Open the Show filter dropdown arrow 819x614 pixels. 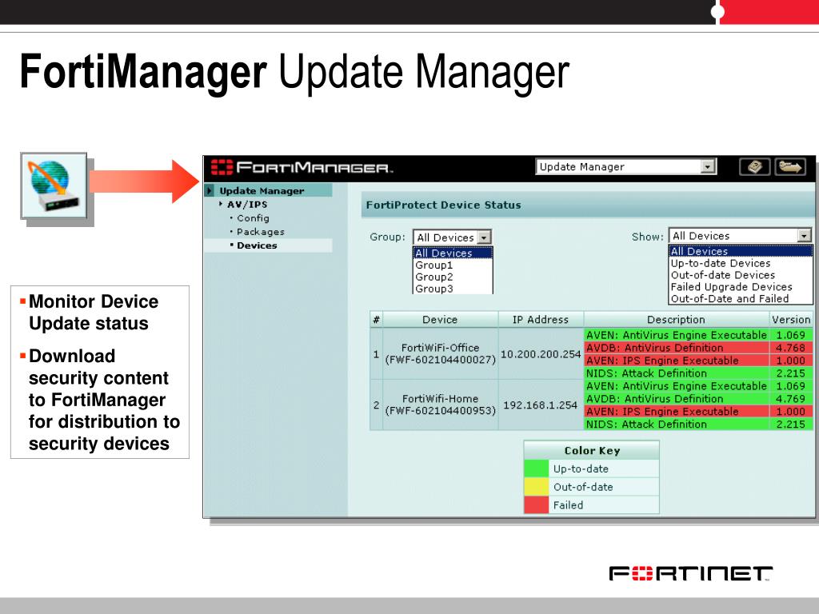pos(805,236)
